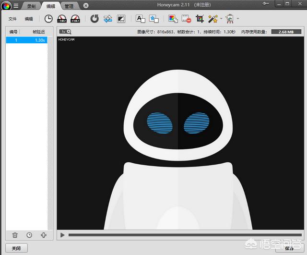Viewport: 307px width, 255px height.
Task: Expand the magic wand dropdown arrow
Action: (221, 19)
